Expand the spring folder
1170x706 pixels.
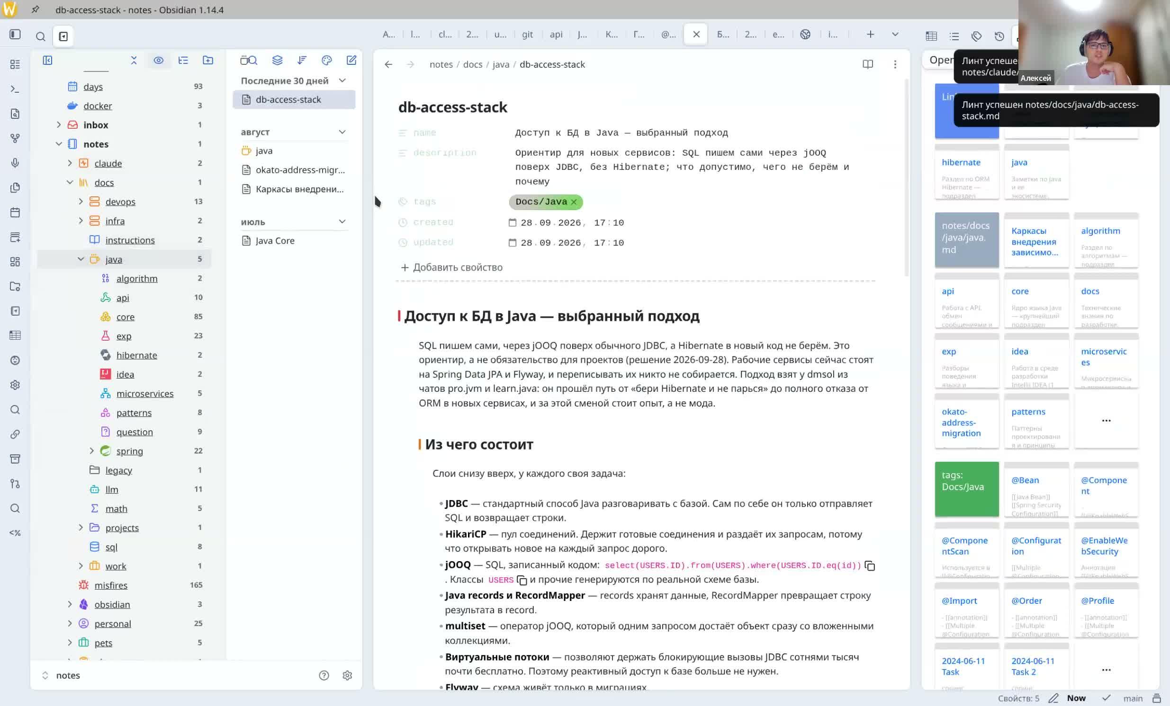point(91,451)
